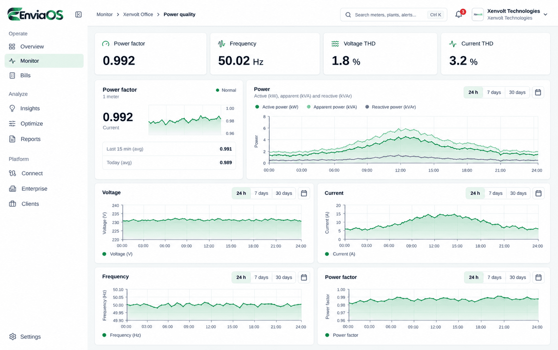Expand the Xenvolt Technologies account dropdown

pos(545,14)
